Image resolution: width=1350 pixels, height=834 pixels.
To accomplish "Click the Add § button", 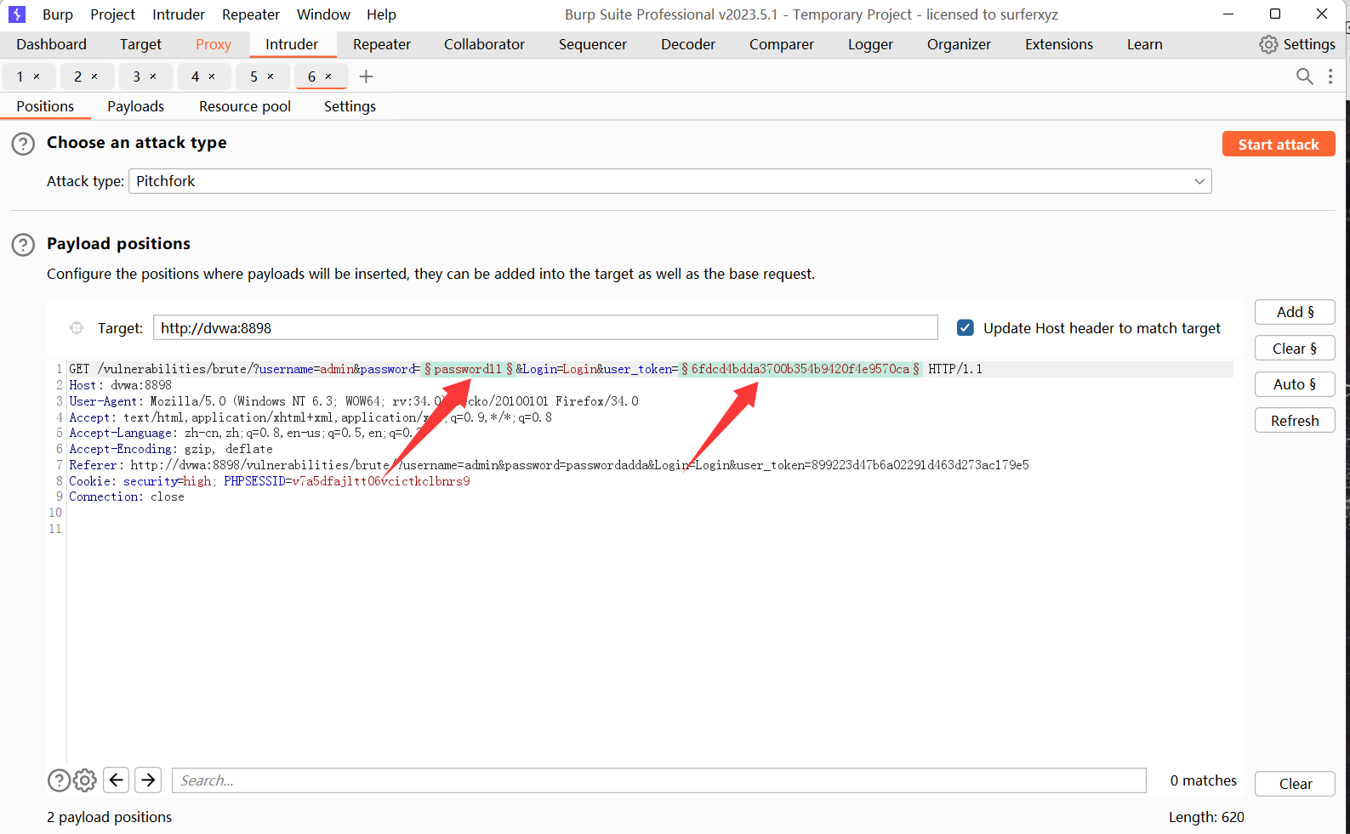I will pyautogui.click(x=1295, y=312).
